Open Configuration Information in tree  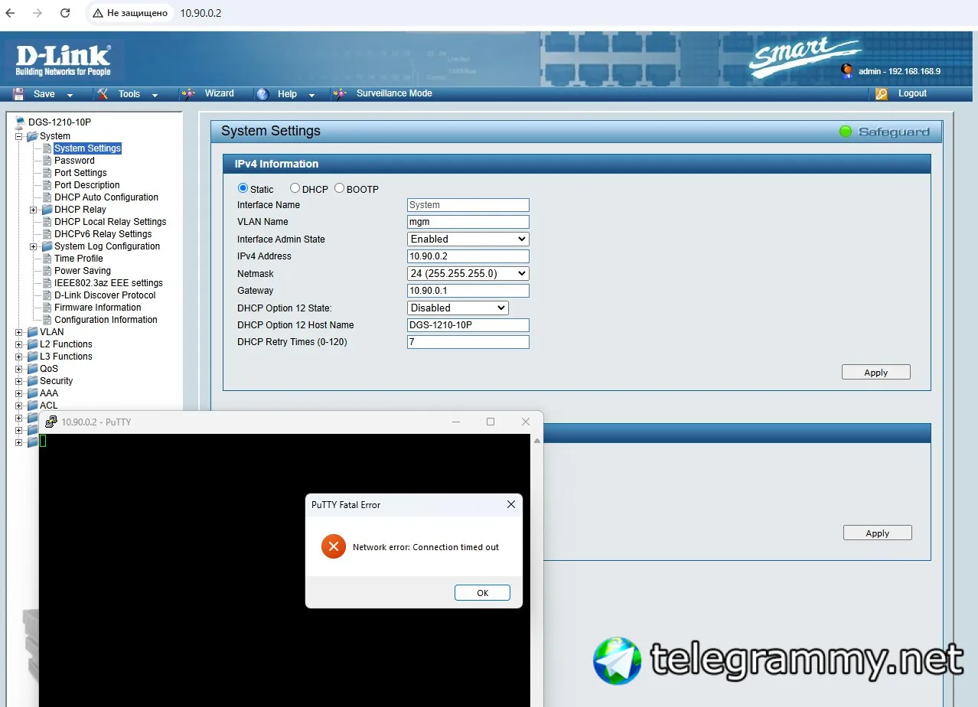point(106,320)
